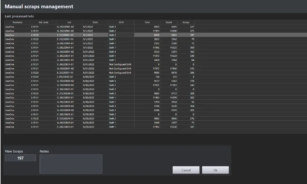
Task: Click the Ok button to confirm scraps
Action: click(x=215, y=170)
